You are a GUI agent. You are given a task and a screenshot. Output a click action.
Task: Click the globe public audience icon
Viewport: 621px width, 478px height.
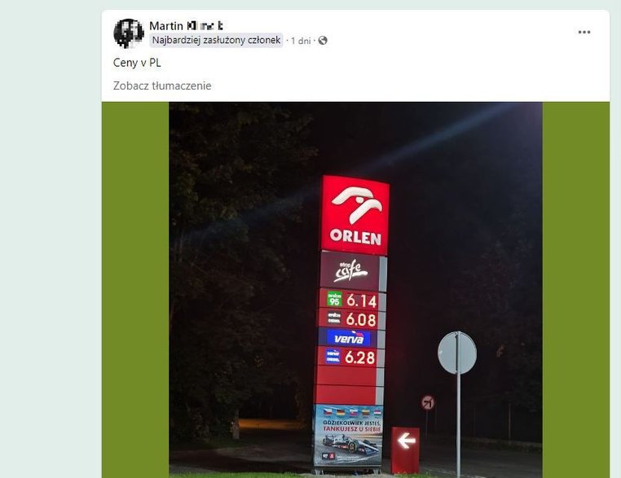(323, 41)
